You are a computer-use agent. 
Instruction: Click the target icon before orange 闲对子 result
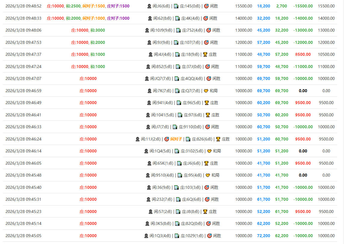click(167, 139)
